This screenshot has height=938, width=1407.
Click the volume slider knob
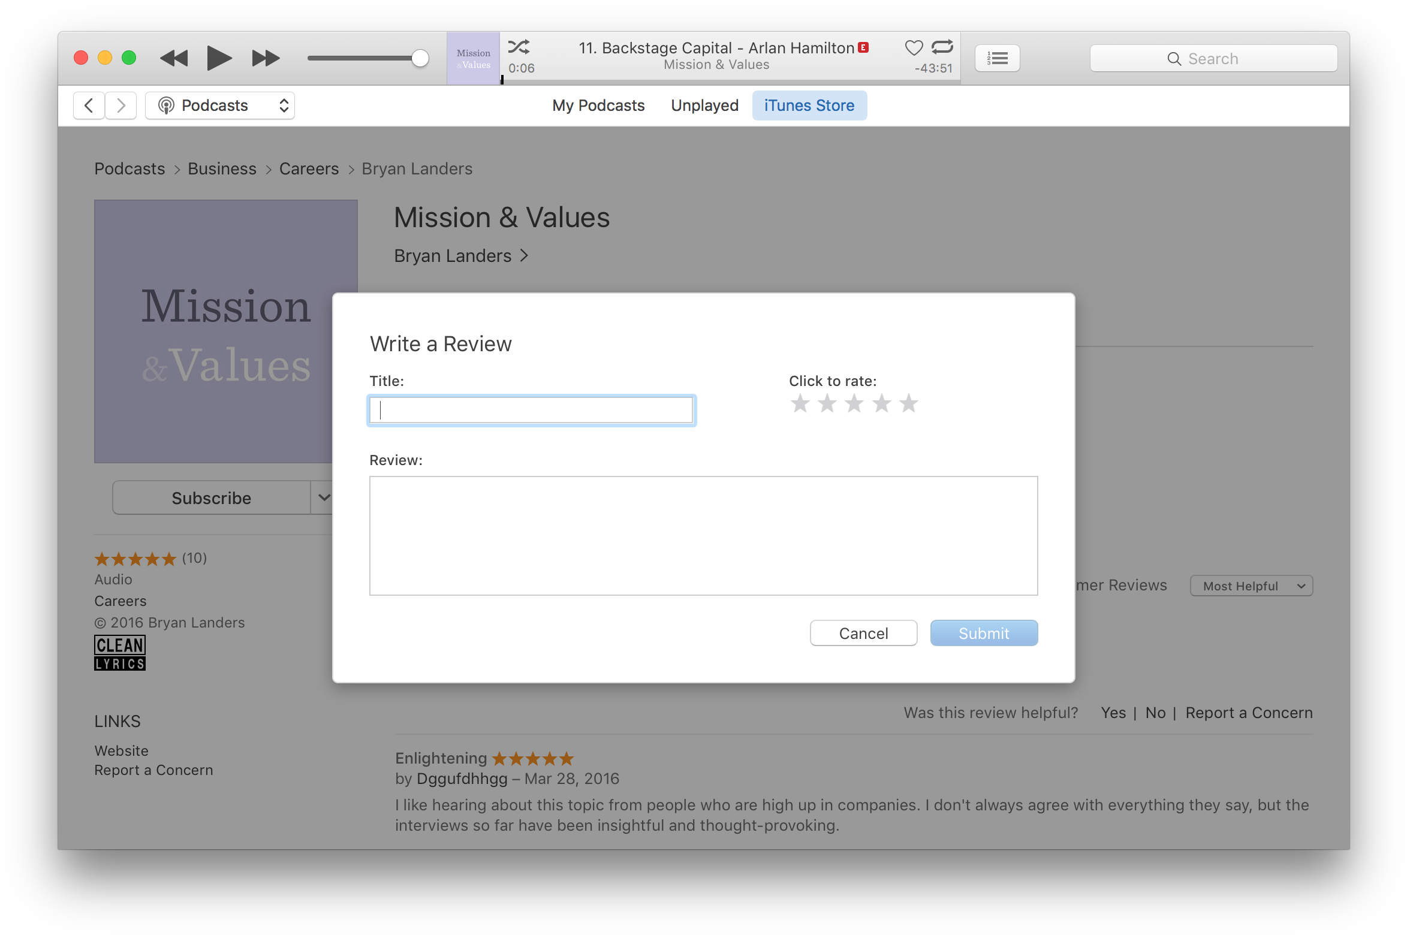pos(421,58)
